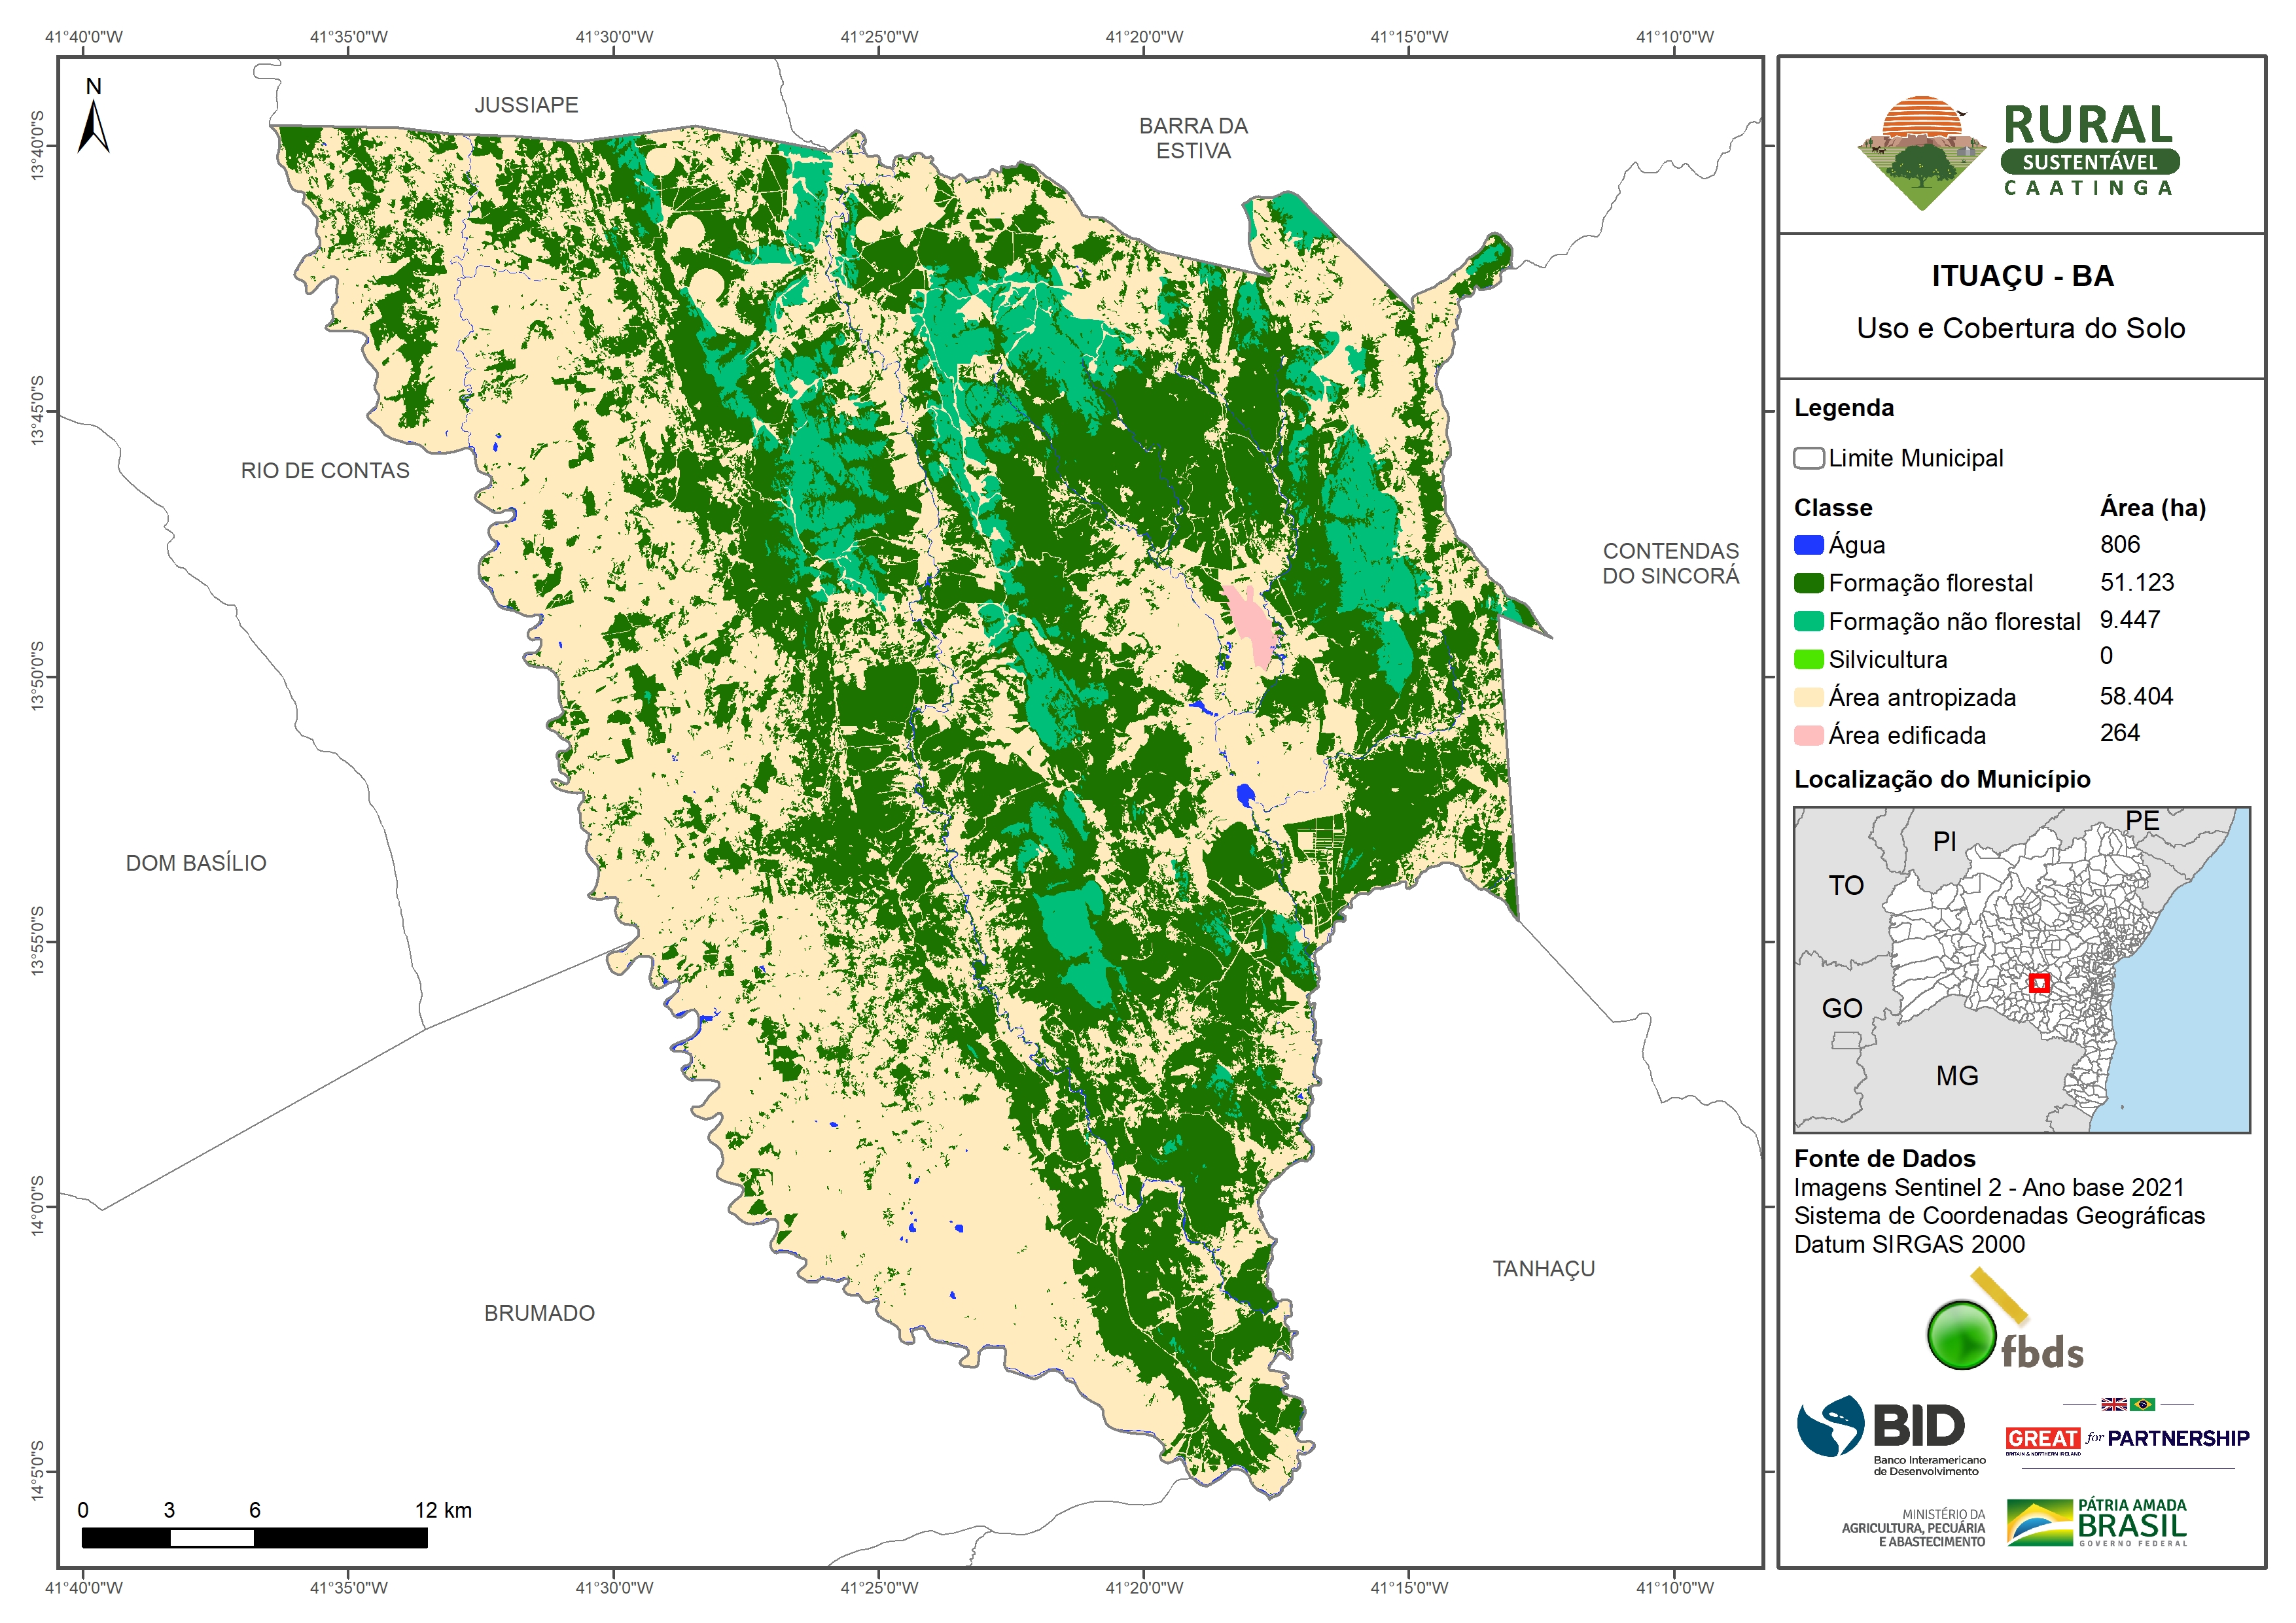This screenshot has width=2296, height=1623.
Task: Click the fbds green sphere logo
Action: point(1961,1335)
